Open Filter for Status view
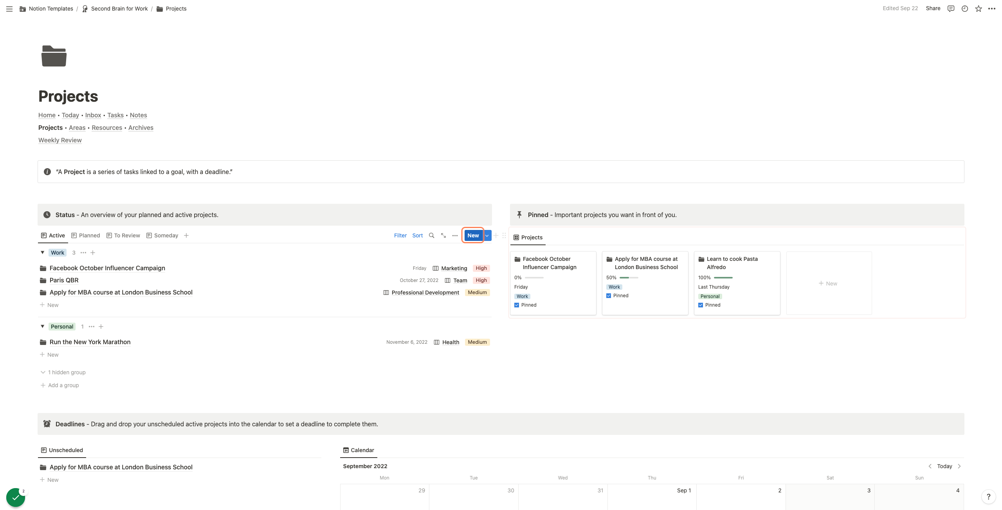 tap(400, 235)
